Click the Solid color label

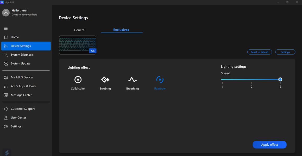(x=78, y=89)
